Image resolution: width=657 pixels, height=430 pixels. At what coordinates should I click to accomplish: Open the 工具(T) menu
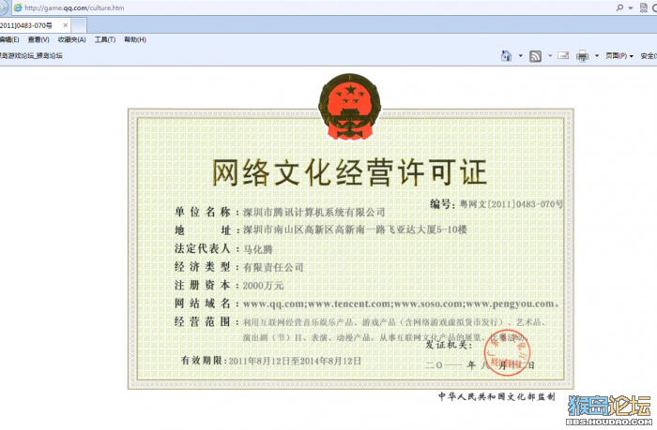pos(105,39)
